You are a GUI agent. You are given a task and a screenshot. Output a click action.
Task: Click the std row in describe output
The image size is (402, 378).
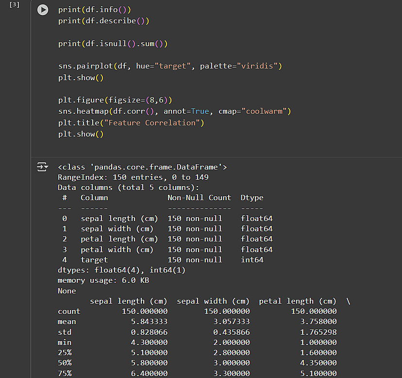pos(197,332)
